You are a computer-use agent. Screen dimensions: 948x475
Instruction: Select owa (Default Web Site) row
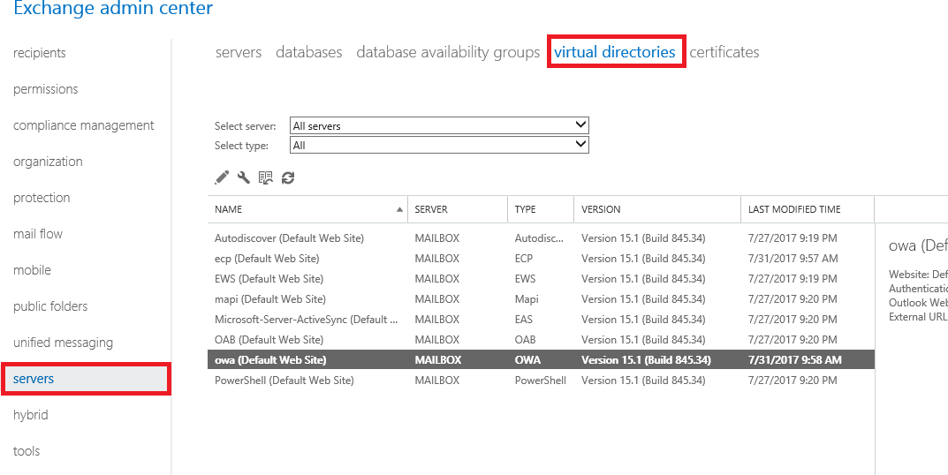tap(541, 359)
